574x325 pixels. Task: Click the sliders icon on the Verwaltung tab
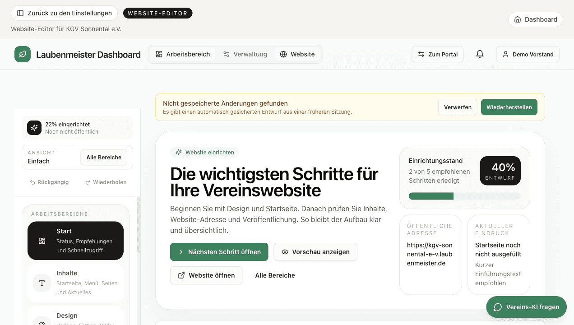227,54
